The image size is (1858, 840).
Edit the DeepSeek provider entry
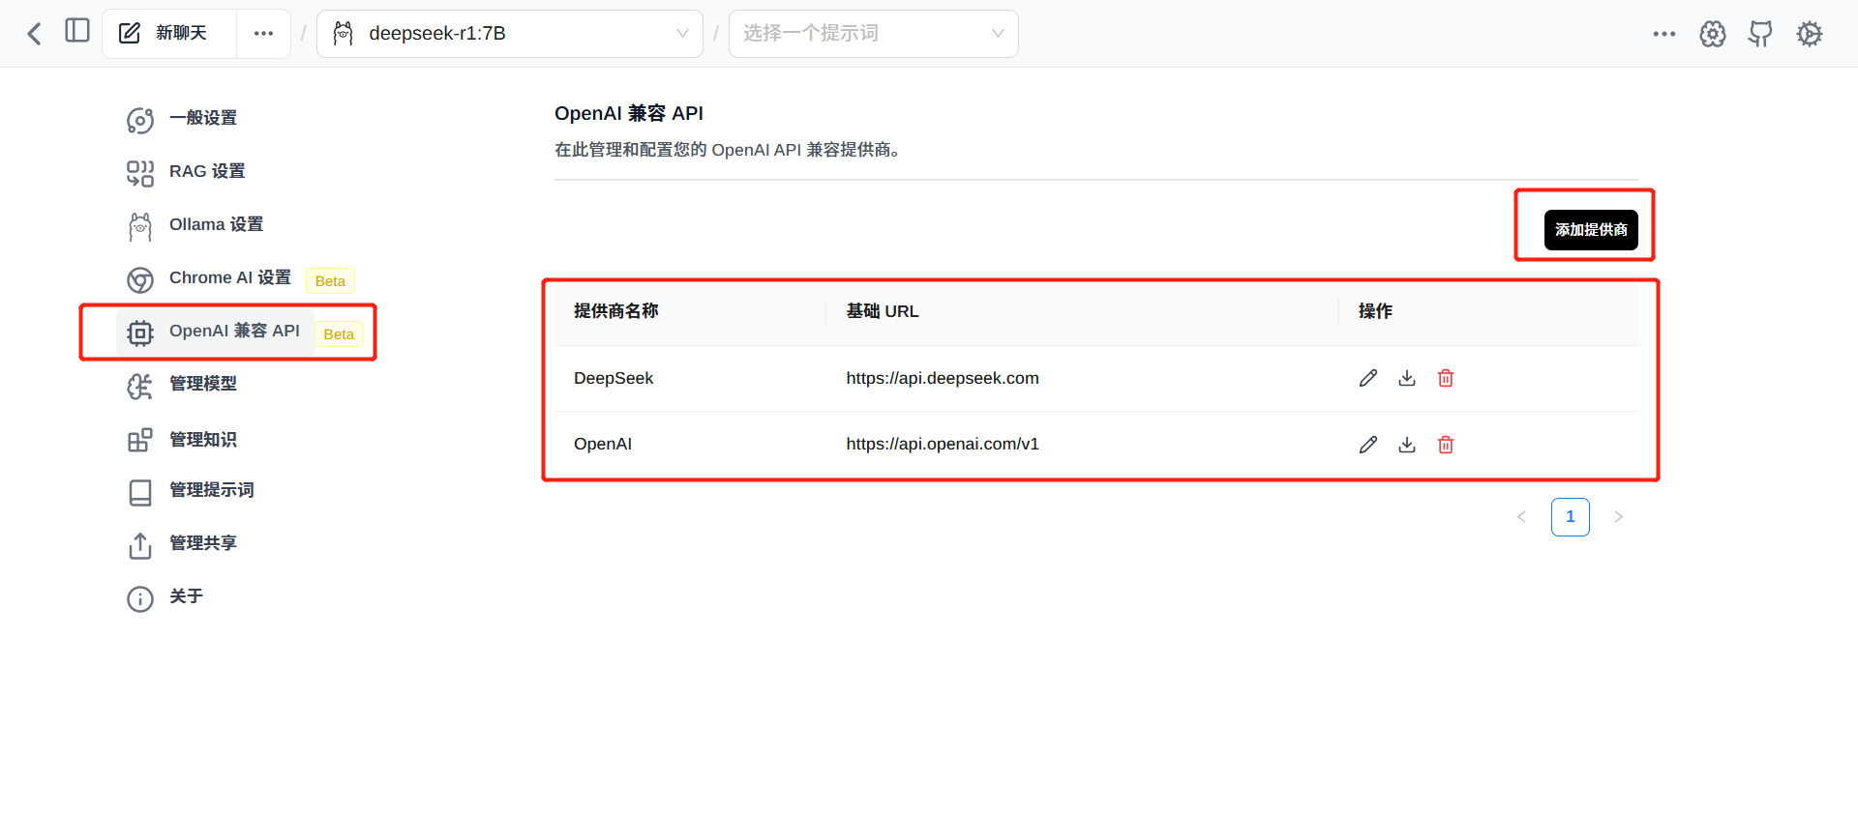pyautogui.click(x=1367, y=378)
